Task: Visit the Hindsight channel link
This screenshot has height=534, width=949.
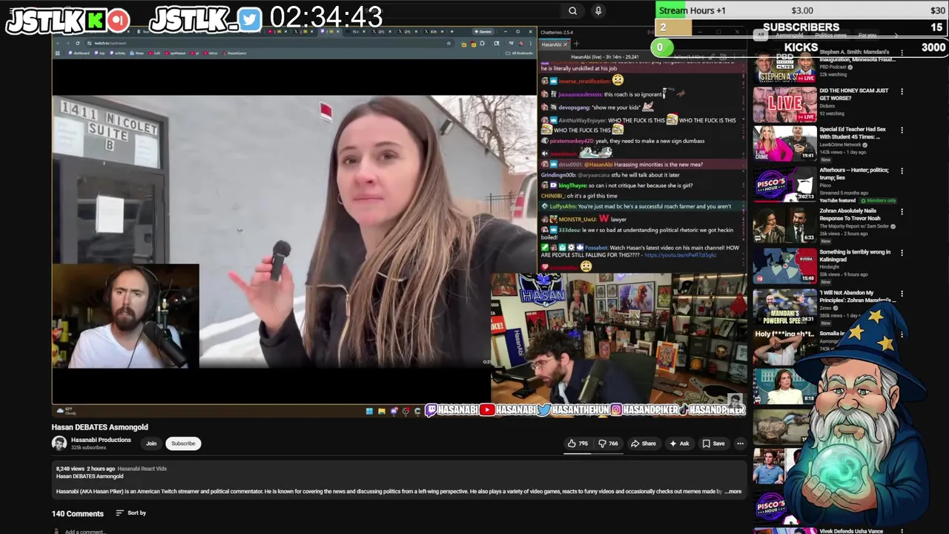Action: click(830, 267)
